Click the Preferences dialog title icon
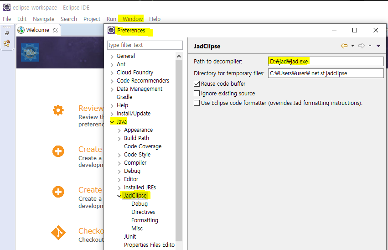The height and width of the screenshot is (250, 388). [x=111, y=30]
